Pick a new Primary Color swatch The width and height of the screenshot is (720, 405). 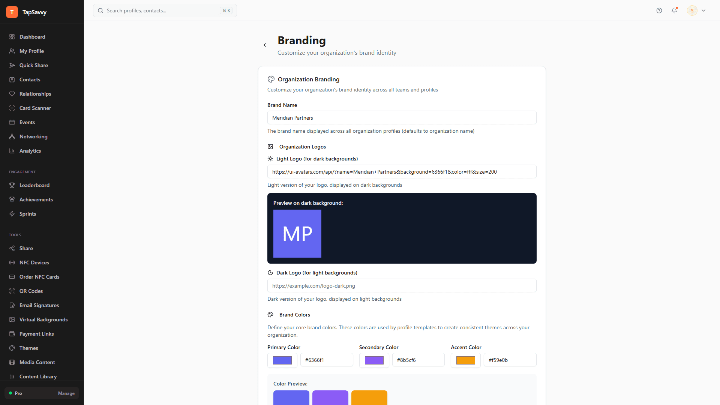[282, 360]
